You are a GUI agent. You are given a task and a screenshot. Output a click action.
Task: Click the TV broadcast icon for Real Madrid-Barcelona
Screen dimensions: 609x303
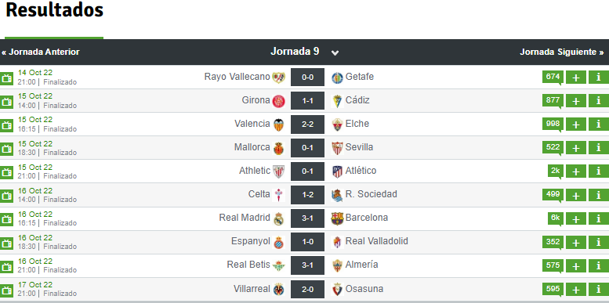coord(6,219)
